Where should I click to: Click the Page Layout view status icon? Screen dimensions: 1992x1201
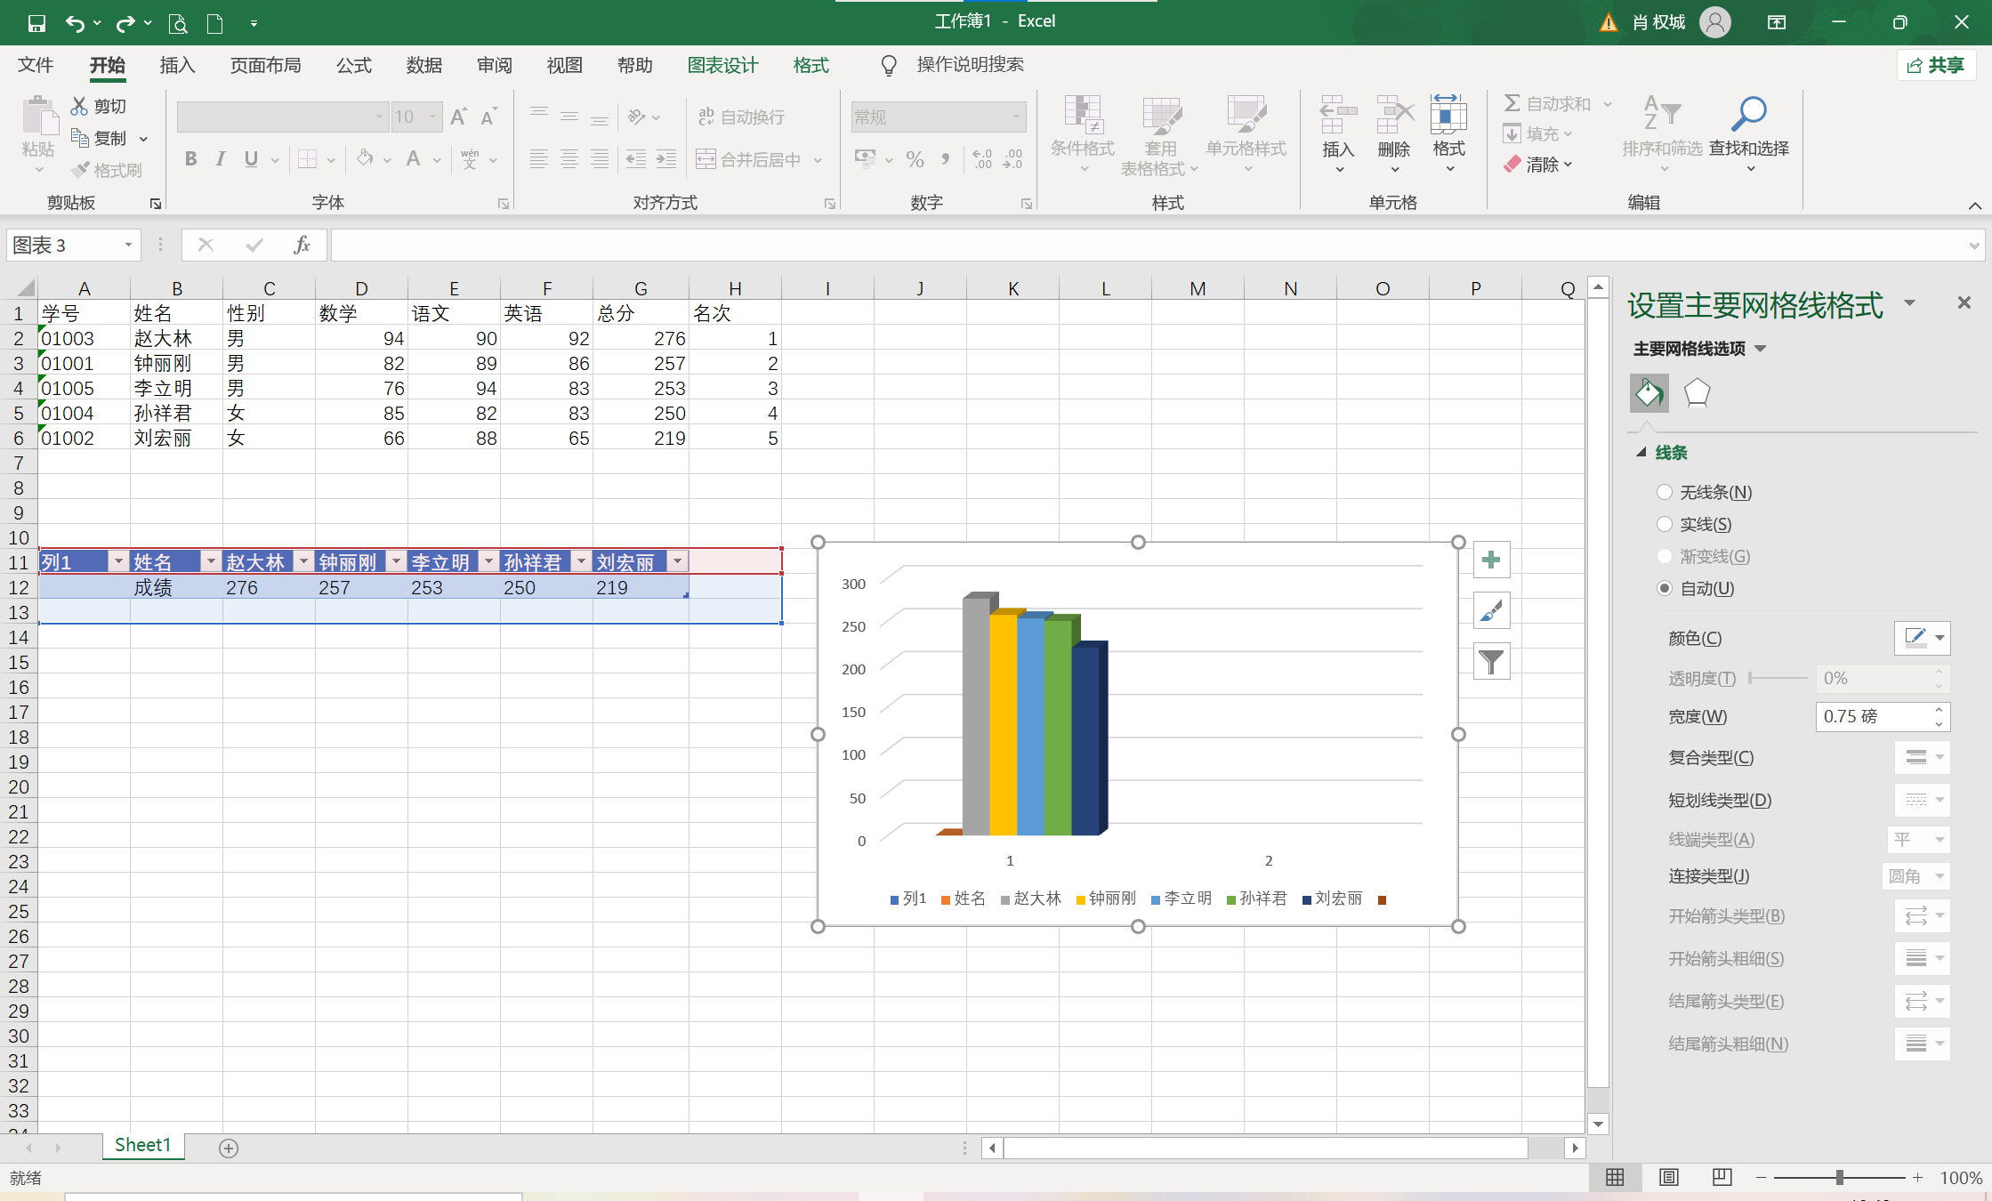coord(1668,1177)
